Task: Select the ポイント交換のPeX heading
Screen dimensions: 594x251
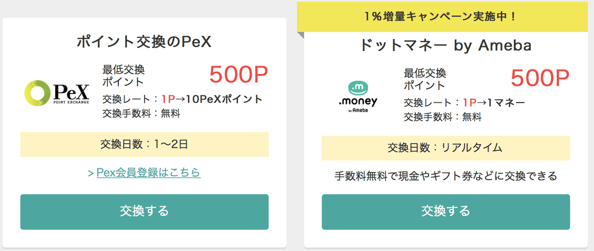Action: click(144, 43)
